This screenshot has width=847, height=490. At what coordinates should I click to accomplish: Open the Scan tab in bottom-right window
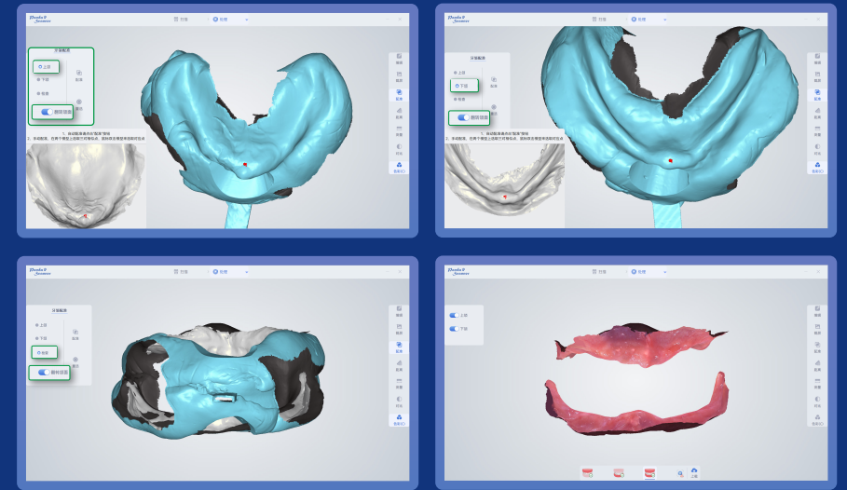599,272
